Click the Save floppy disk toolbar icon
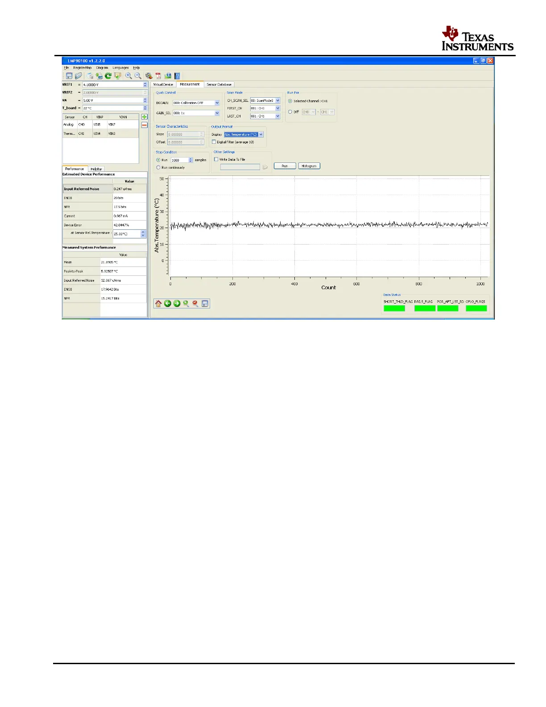 (x=69, y=76)
